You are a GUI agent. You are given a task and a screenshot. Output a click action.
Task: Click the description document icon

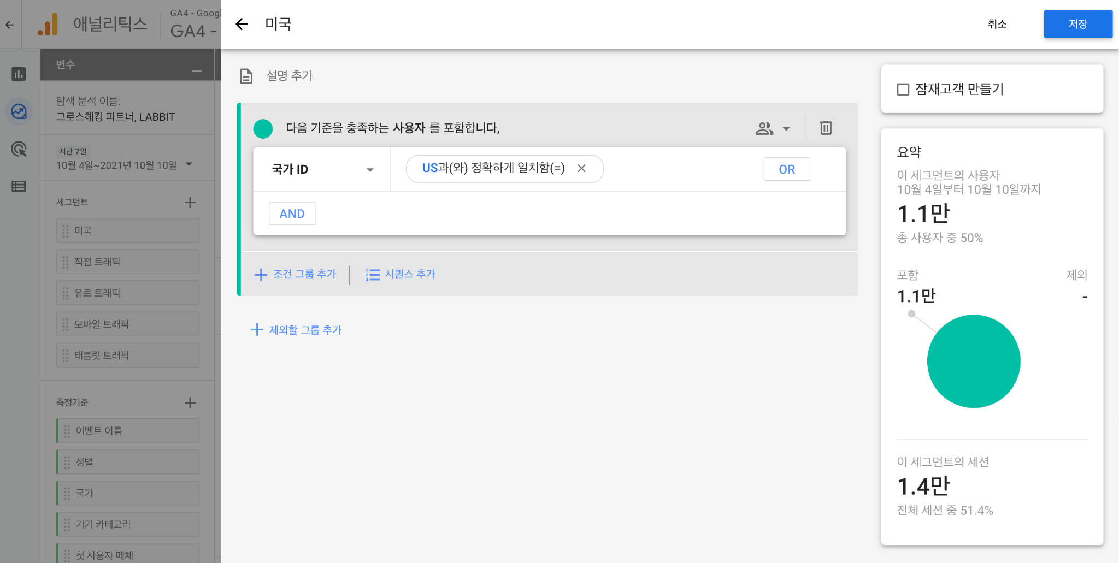[246, 76]
